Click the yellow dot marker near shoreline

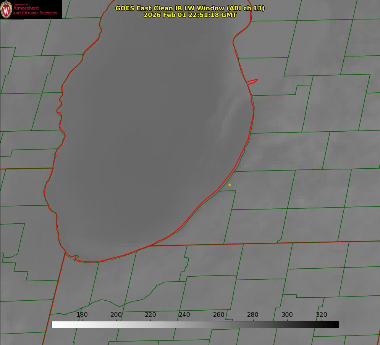(230, 185)
